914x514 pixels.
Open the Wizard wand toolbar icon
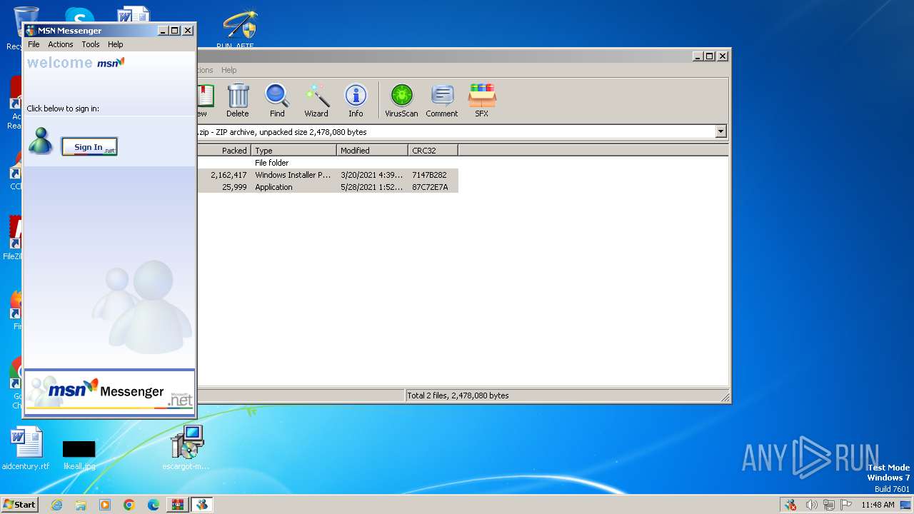316,100
